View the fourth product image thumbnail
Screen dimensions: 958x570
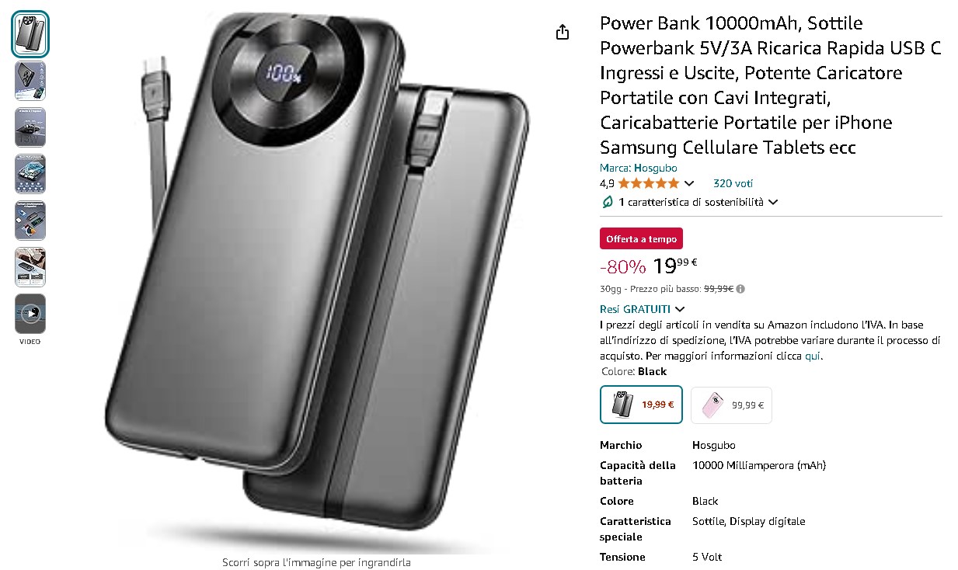coord(30,174)
